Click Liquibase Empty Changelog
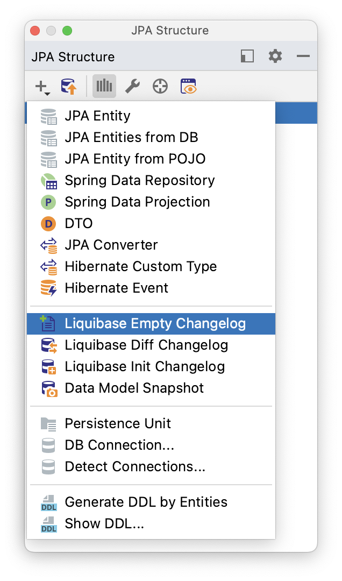The image size is (342, 581). [x=151, y=323]
